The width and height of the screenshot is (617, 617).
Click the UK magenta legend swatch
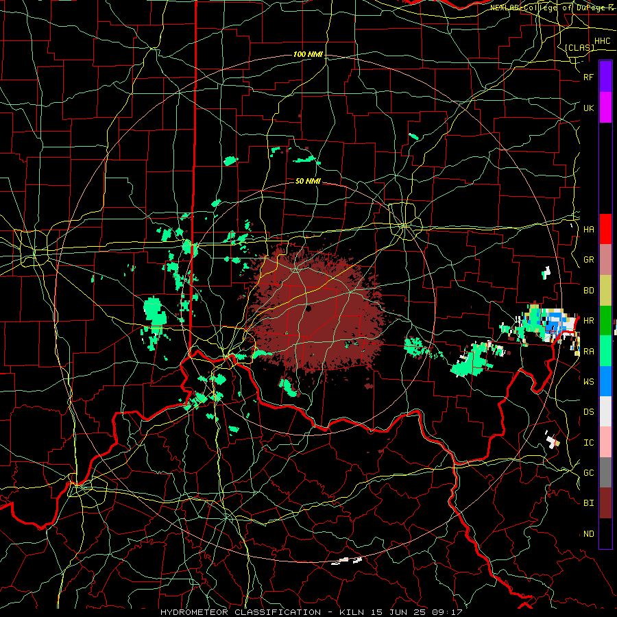click(605, 108)
